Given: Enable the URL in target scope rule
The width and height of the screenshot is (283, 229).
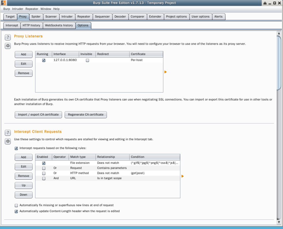Looking at the screenshot, I should pyautogui.click(x=44, y=178).
